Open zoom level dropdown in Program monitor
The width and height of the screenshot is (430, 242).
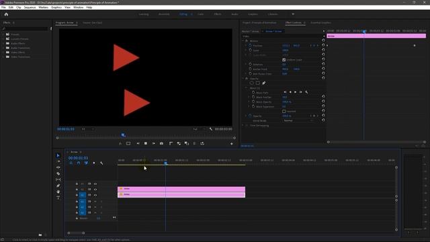tap(88, 129)
